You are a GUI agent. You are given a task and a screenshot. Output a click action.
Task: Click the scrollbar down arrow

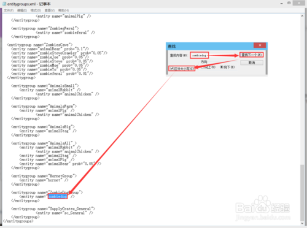point(302,223)
